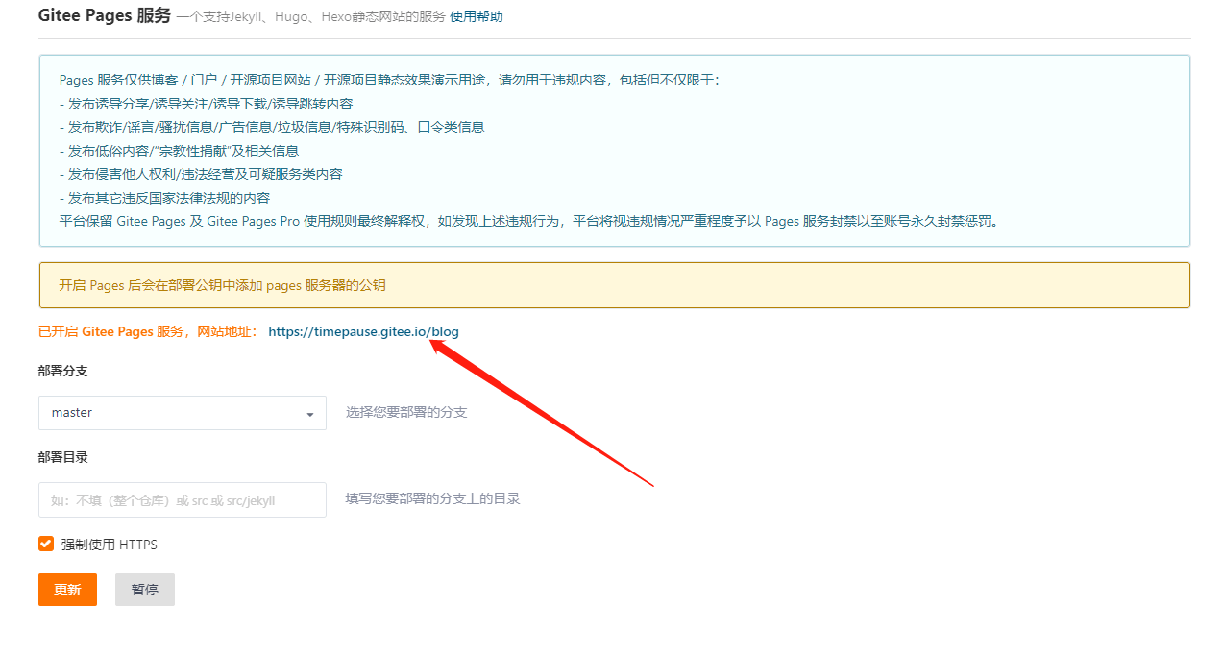Click the 一个支持Jekyll、Hugo、Hexo subtitle text
1223x654 pixels.
(311, 17)
